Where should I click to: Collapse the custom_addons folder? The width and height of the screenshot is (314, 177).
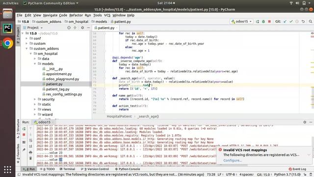pyautogui.click(x=26, y=49)
